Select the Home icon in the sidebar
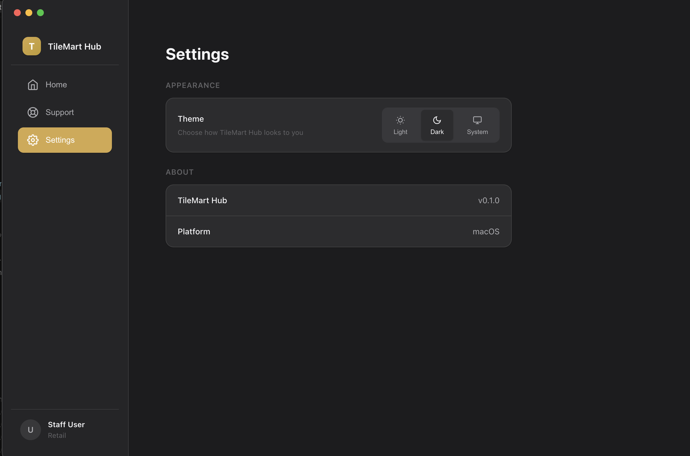Screen dimensions: 690x456 [x=33, y=85]
